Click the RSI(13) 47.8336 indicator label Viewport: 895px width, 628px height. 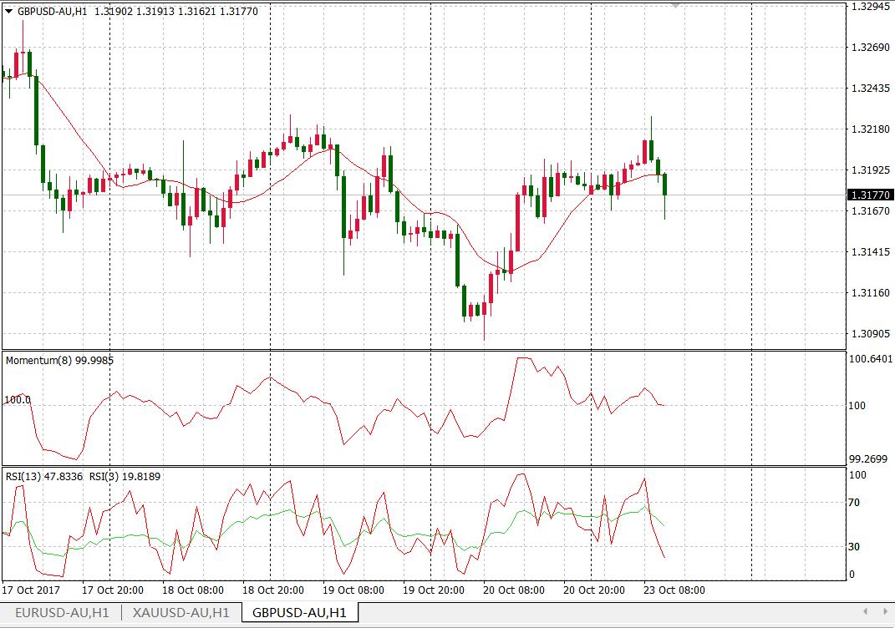pyautogui.click(x=44, y=476)
